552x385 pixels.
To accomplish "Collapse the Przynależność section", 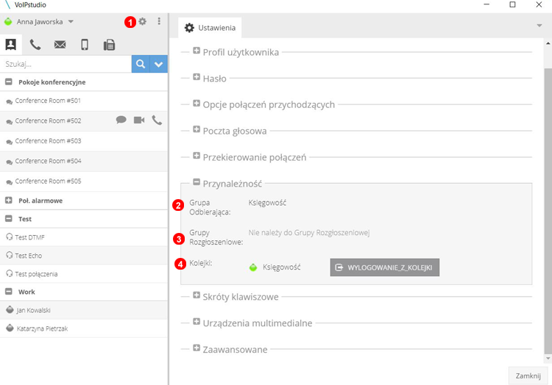I will click(197, 182).
